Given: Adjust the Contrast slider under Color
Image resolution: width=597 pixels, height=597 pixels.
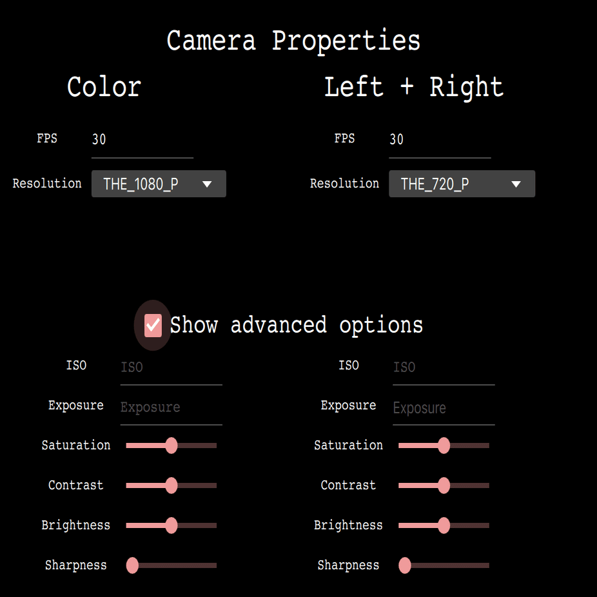Looking at the screenshot, I should tap(171, 485).
